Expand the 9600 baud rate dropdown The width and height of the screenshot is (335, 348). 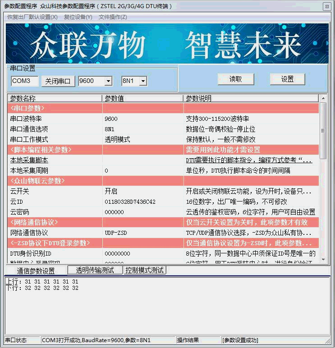pos(108,81)
